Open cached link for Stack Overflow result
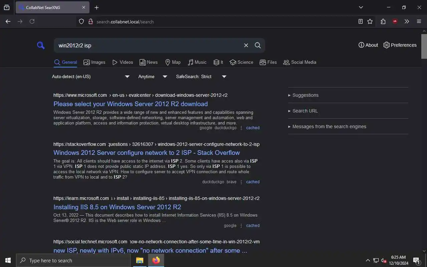The height and width of the screenshot is (267, 427). [253, 182]
